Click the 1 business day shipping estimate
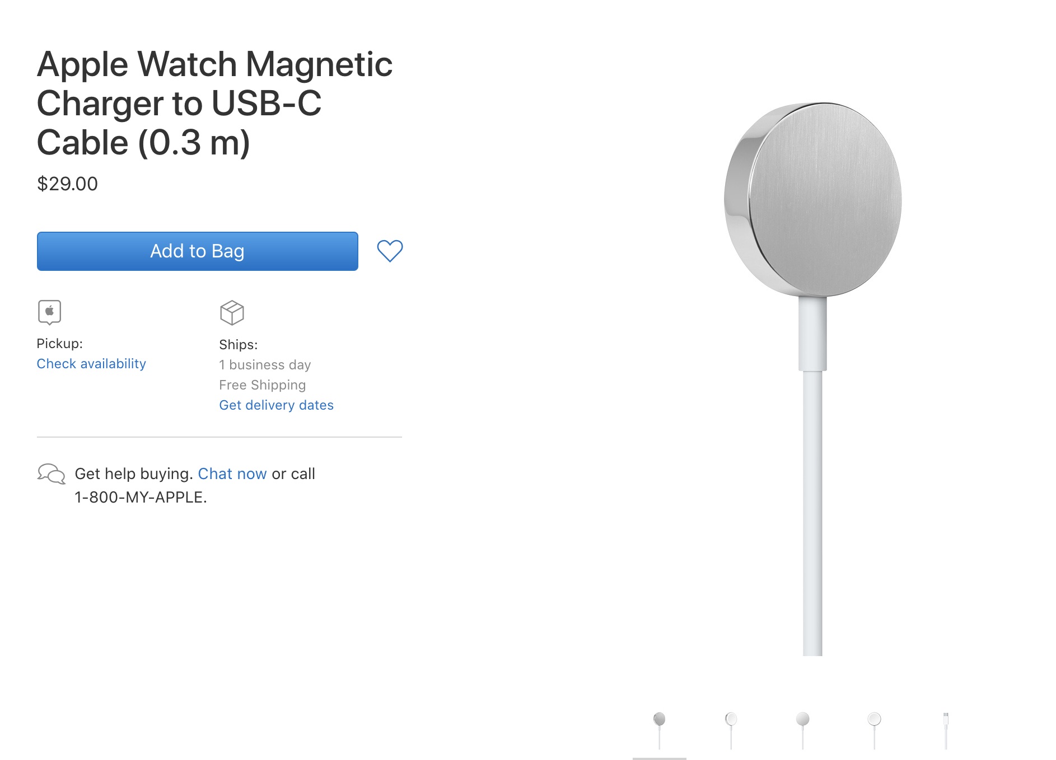The width and height of the screenshot is (1056, 760). pos(265,365)
